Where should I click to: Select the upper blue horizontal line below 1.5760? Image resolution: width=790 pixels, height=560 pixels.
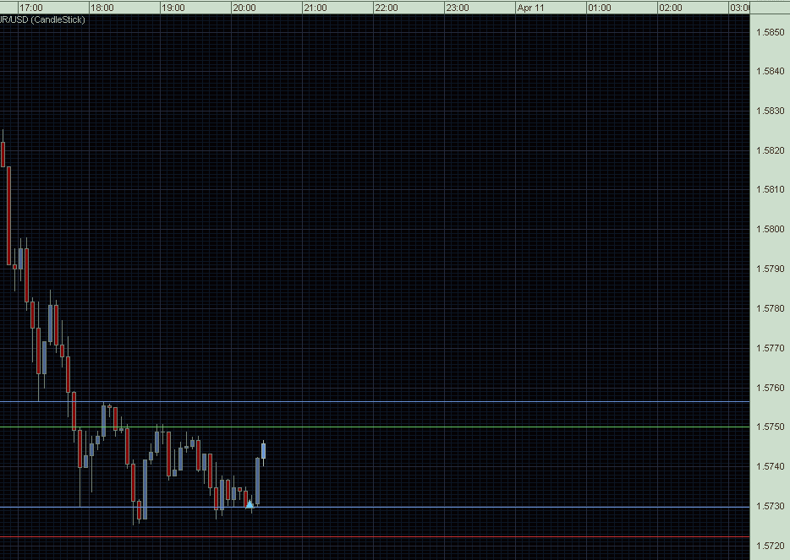(x=375, y=401)
